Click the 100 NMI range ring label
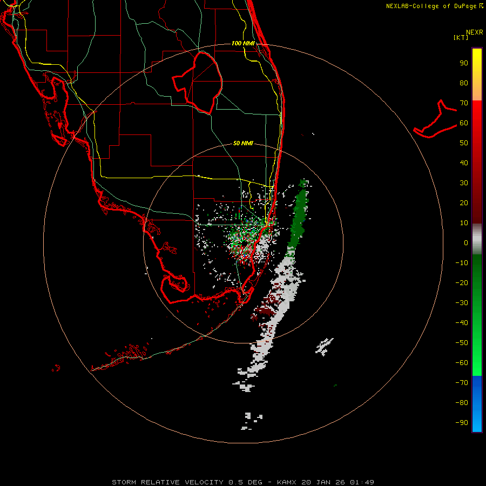Screen dimensions: 486x486 coord(243,43)
